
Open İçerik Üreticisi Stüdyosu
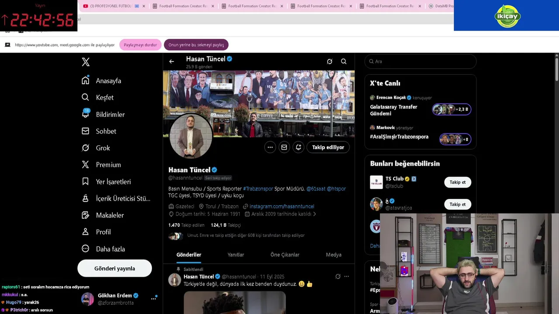116,198
